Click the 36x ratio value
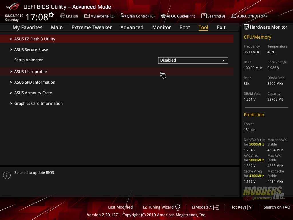Viewport: 293px width, 220px height. [x=247, y=84]
